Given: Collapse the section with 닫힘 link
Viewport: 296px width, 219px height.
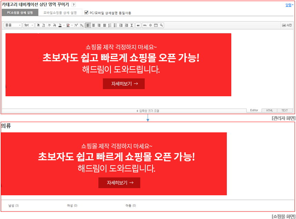Looking at the screenshot, I should (x=289, y=5).
